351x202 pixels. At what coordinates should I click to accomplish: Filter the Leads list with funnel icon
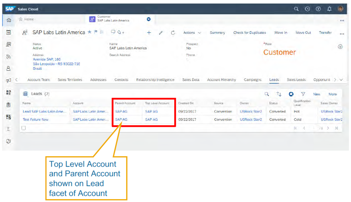click(x=303, y=94)
